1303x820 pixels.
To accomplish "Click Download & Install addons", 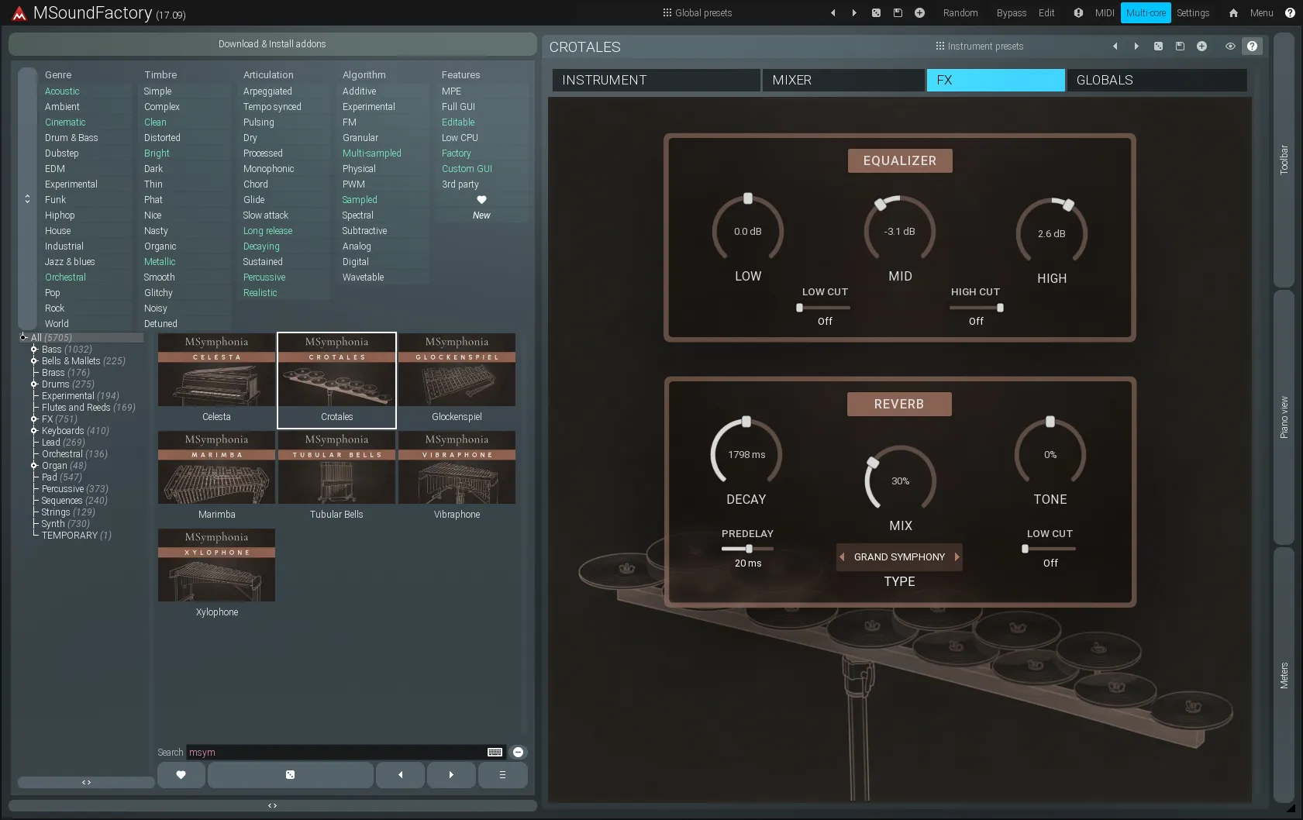I will [272, 44].
